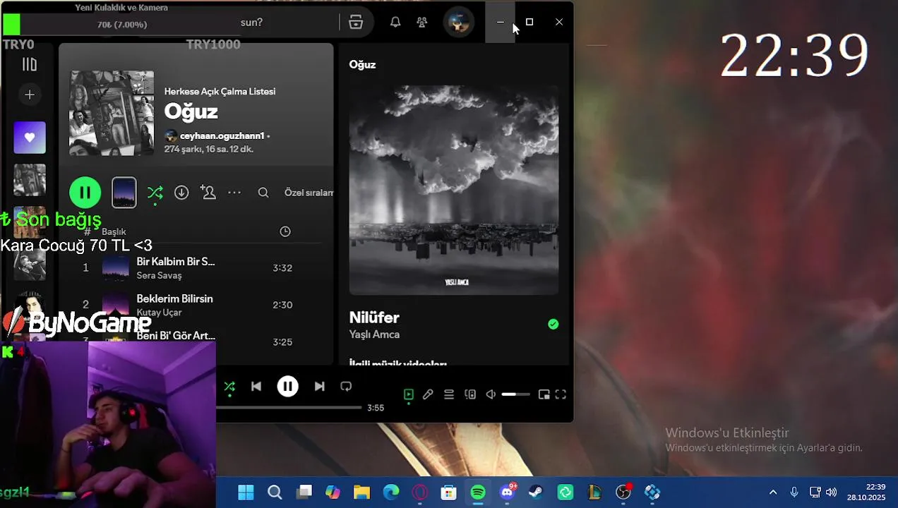The width and height of the screenshot is (898, 508).
Task: Pause playback in the bottom player bar
Action: (287, 386)
